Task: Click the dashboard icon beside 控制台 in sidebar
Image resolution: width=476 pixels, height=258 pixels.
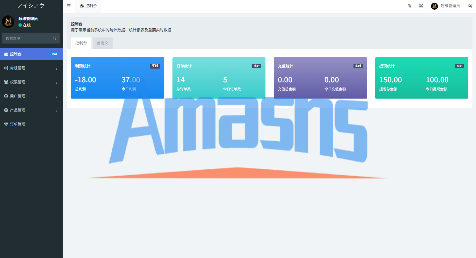Action: (6, 54)
